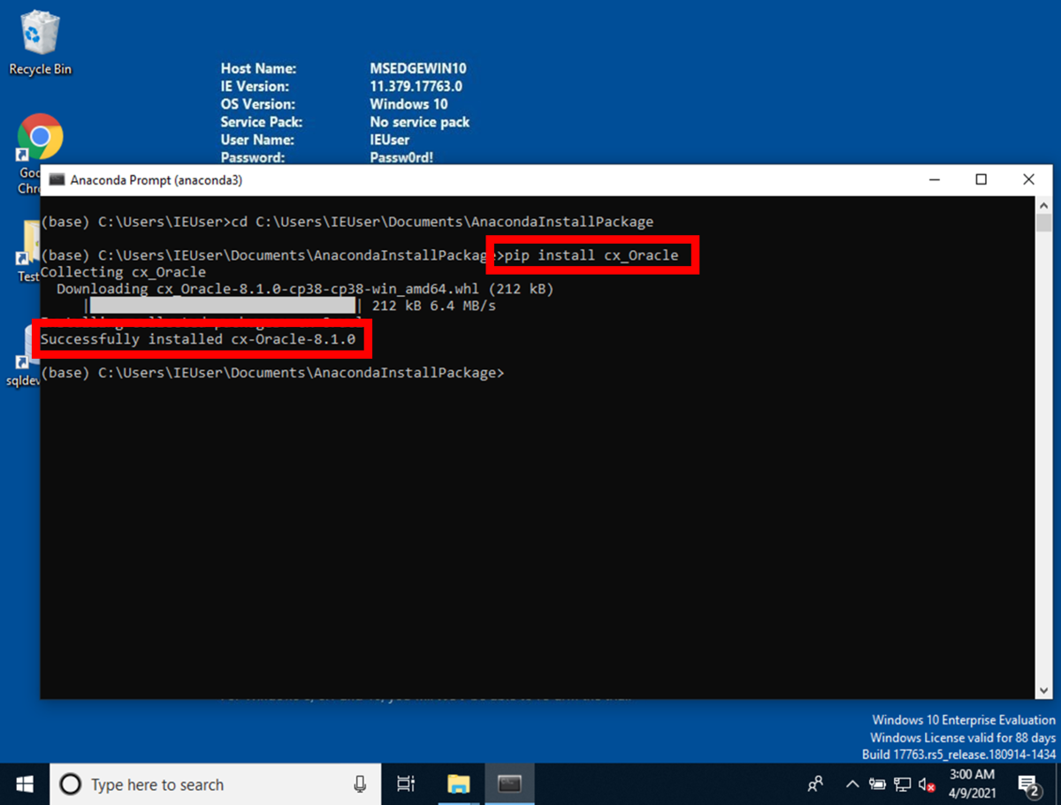Click the muted volume tray icon
Screen dimensions: 1061x805
(927, 784)
